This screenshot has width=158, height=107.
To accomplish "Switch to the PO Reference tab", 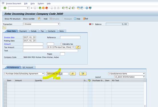I will click(x=13, y=67).
